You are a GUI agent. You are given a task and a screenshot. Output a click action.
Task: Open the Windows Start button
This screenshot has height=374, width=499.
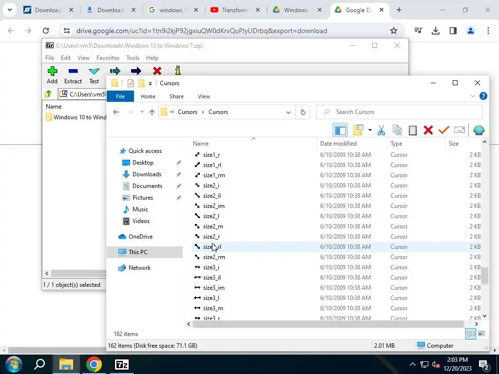(13, 364)
